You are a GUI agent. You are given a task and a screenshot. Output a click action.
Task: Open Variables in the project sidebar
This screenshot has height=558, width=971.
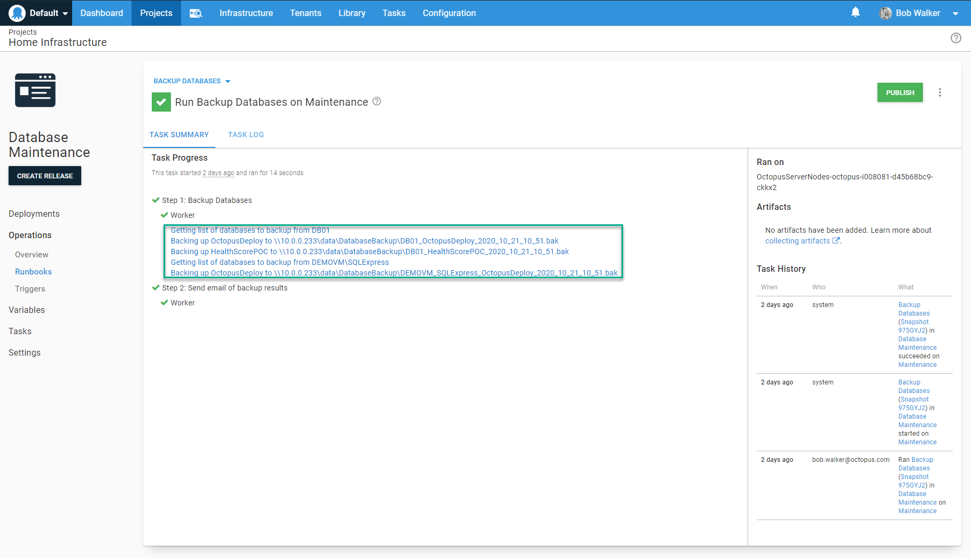click(27, 310)
